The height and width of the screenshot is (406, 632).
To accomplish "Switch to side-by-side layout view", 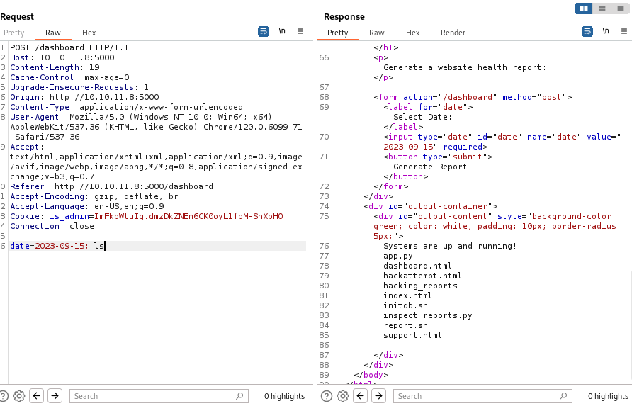I will [x=584, y=9].
